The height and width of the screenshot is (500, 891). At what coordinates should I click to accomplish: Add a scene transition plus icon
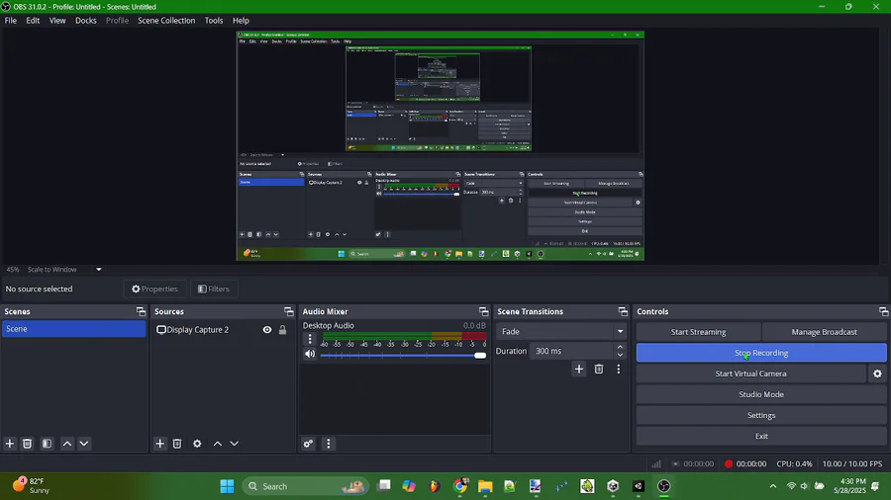click(578, 369)
